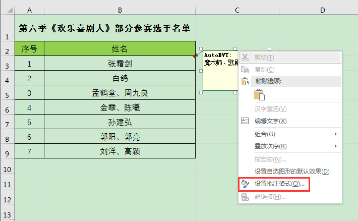Click cell containing 金霏、陈曦
Screen dimensions: 358x221
pos(120,107)
